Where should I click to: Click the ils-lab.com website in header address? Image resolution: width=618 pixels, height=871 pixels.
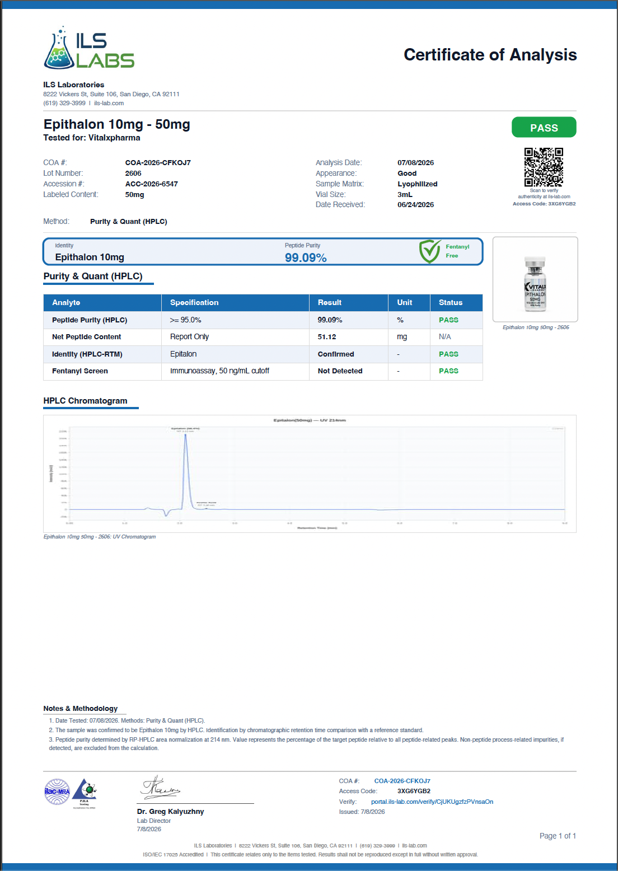coord(109,103)
